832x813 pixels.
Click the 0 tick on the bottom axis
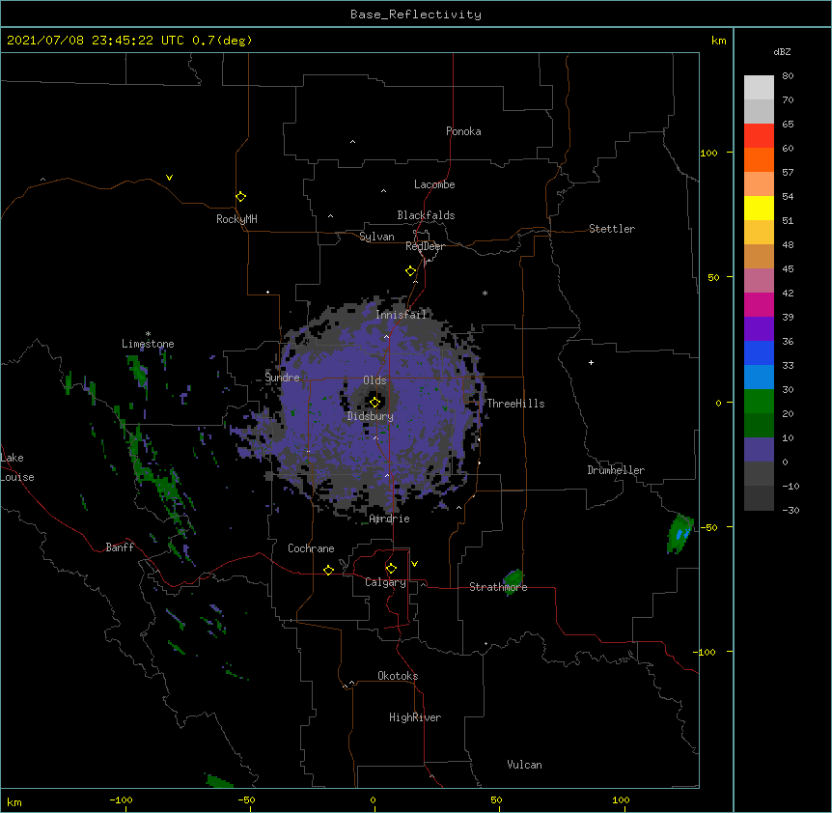click(374, 800)
